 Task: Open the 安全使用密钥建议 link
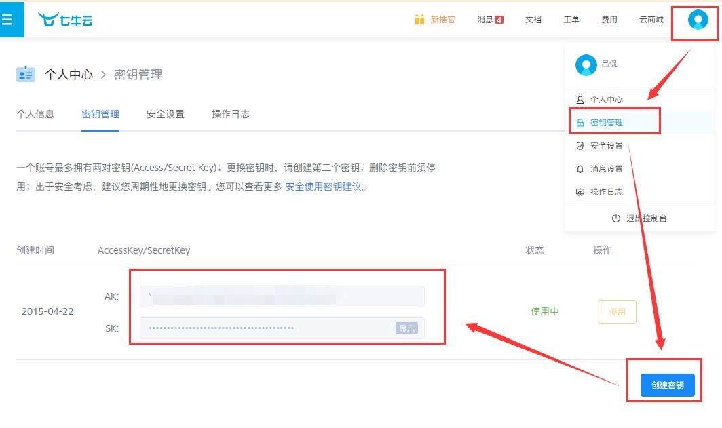[x=323, y=187]
